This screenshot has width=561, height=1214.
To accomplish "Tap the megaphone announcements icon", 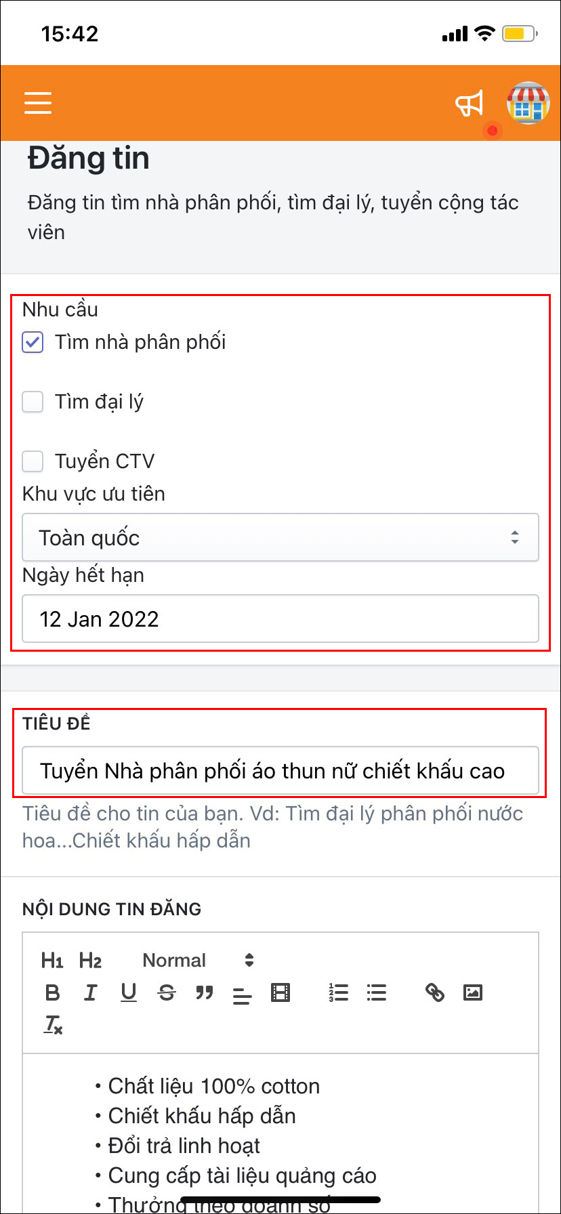I will 470,104.
